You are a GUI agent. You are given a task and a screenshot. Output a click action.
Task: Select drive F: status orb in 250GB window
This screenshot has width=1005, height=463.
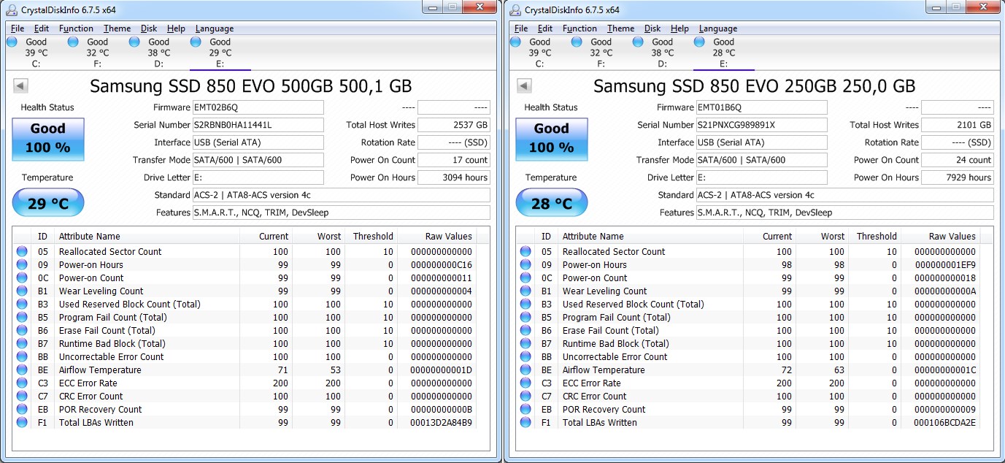click(x=577, y=42)
